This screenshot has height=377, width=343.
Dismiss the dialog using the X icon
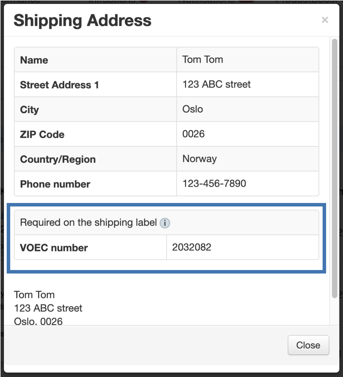click(325, 20)
